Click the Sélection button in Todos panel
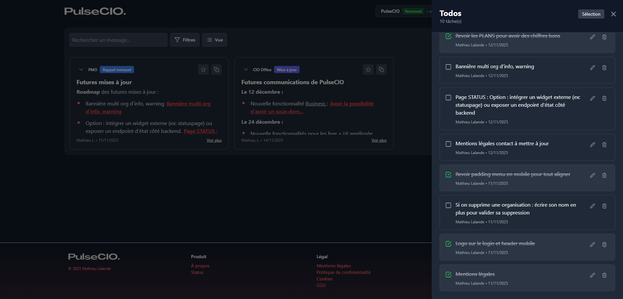623x299 pixels. coord(591,14)
